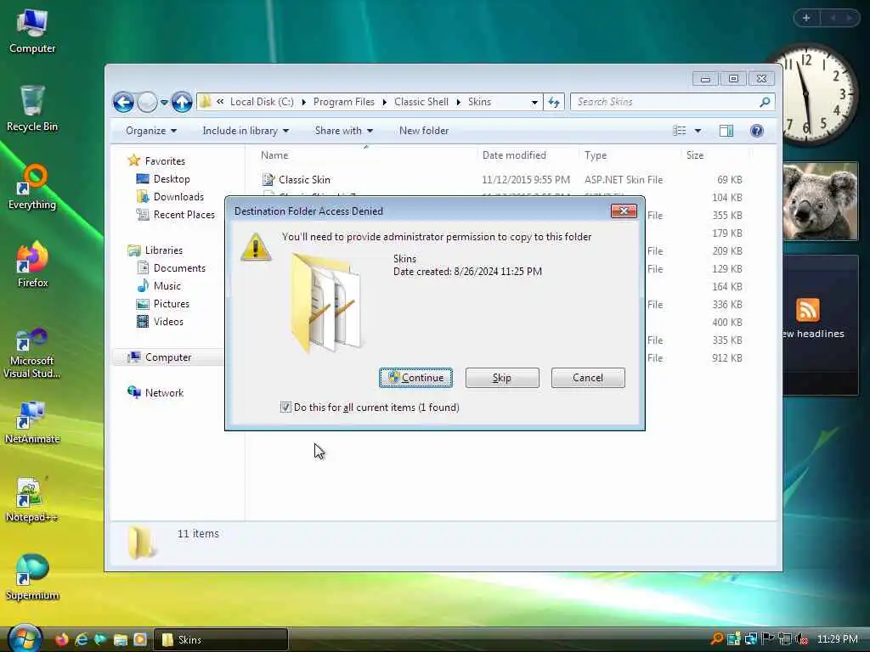Screen dimensions: 870x652
Task: Select Libraries in navigation pane
Action: point(164,250)
